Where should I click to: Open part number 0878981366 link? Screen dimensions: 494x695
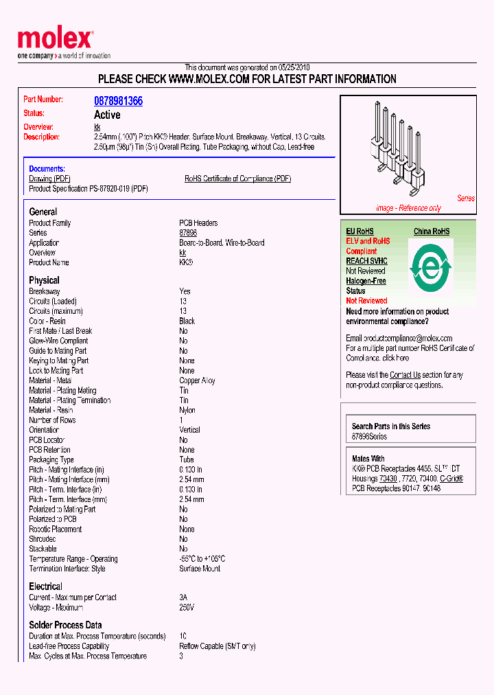(x=118, y=101)
